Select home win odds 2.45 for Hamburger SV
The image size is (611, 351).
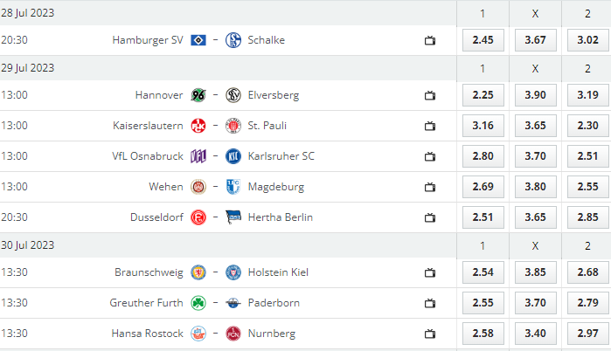[x=483, y=40]
